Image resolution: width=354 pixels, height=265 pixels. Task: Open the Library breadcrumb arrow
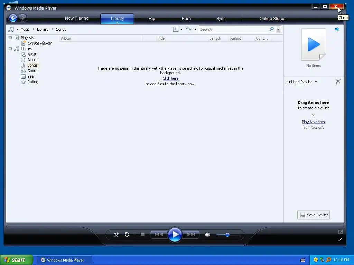click(34, 29)
